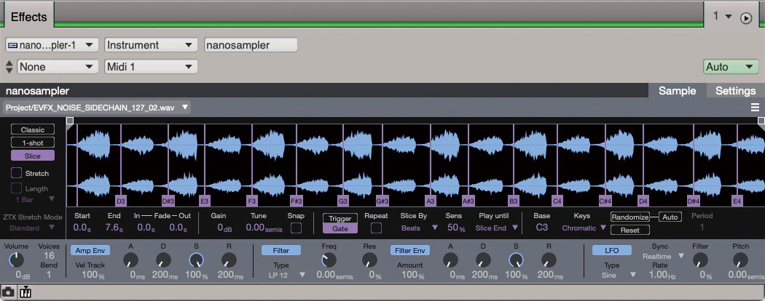Select the G#3 slice marker
Screen dimensions: 765x301
(382, 201)
